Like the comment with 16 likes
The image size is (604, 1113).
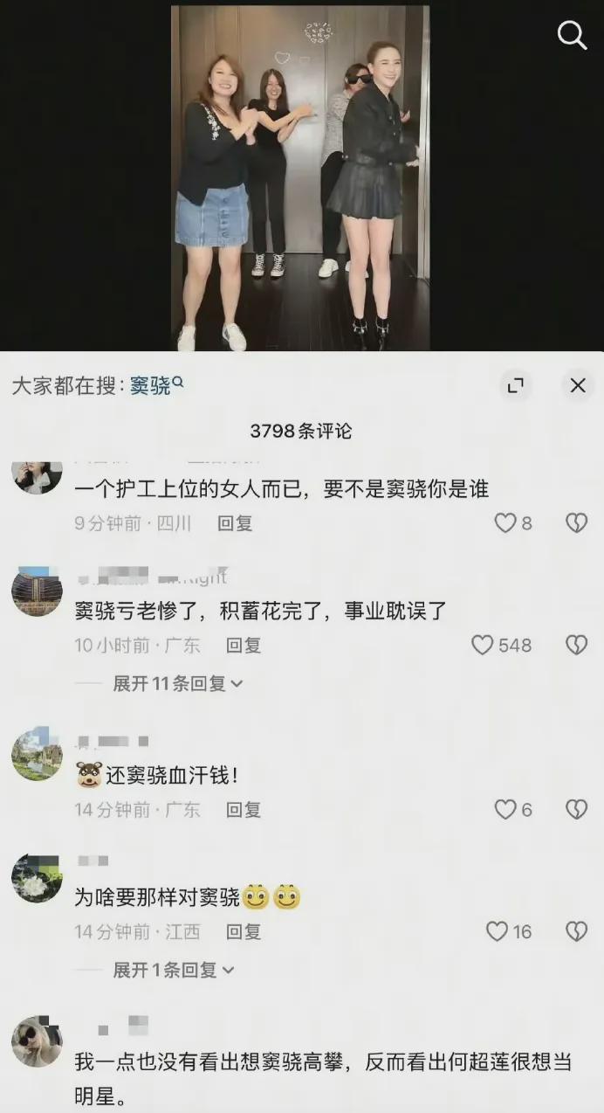point(497,931)
